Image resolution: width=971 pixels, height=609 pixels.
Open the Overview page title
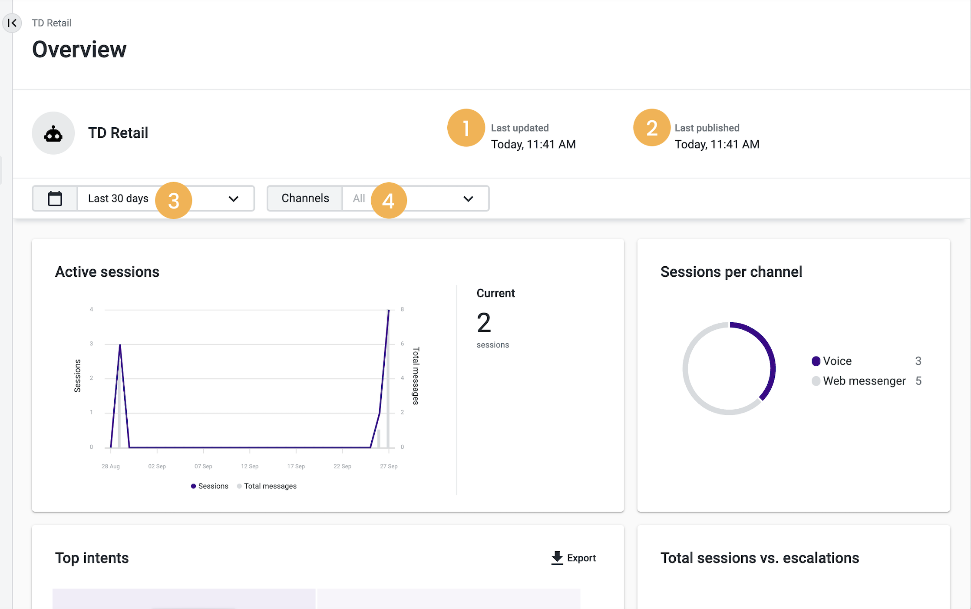[79, 50]
